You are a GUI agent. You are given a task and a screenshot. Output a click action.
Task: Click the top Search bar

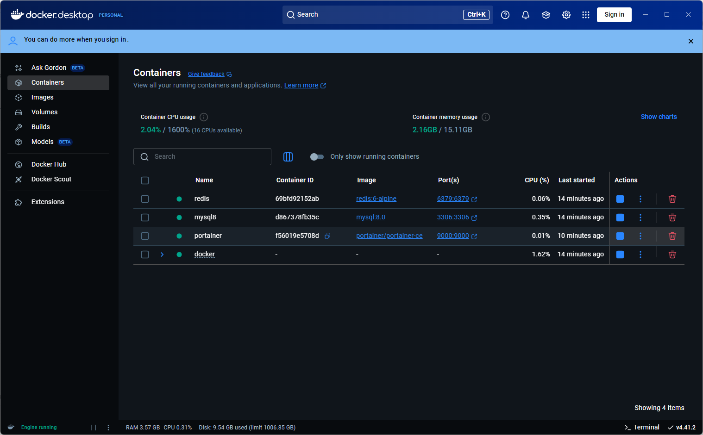click(x=388, y=15)
